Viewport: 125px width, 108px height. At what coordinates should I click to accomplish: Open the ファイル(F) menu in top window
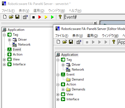pos(8,11)
